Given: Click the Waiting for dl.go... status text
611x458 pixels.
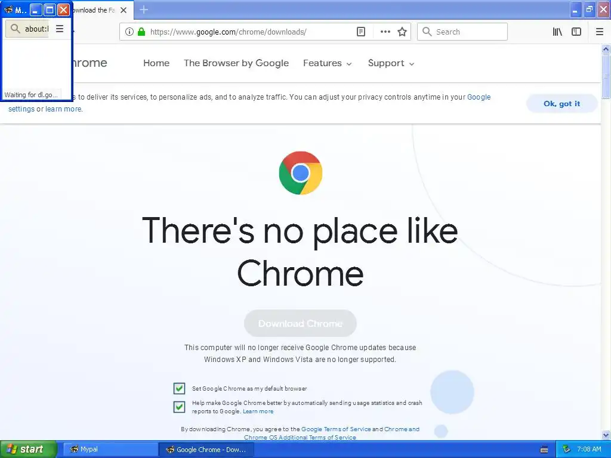Looking at the screenshot, I should click(31, 95).
